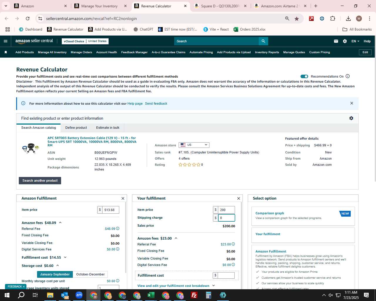Open Windows taskbar search
376x301 pixels.
[21, 295]
